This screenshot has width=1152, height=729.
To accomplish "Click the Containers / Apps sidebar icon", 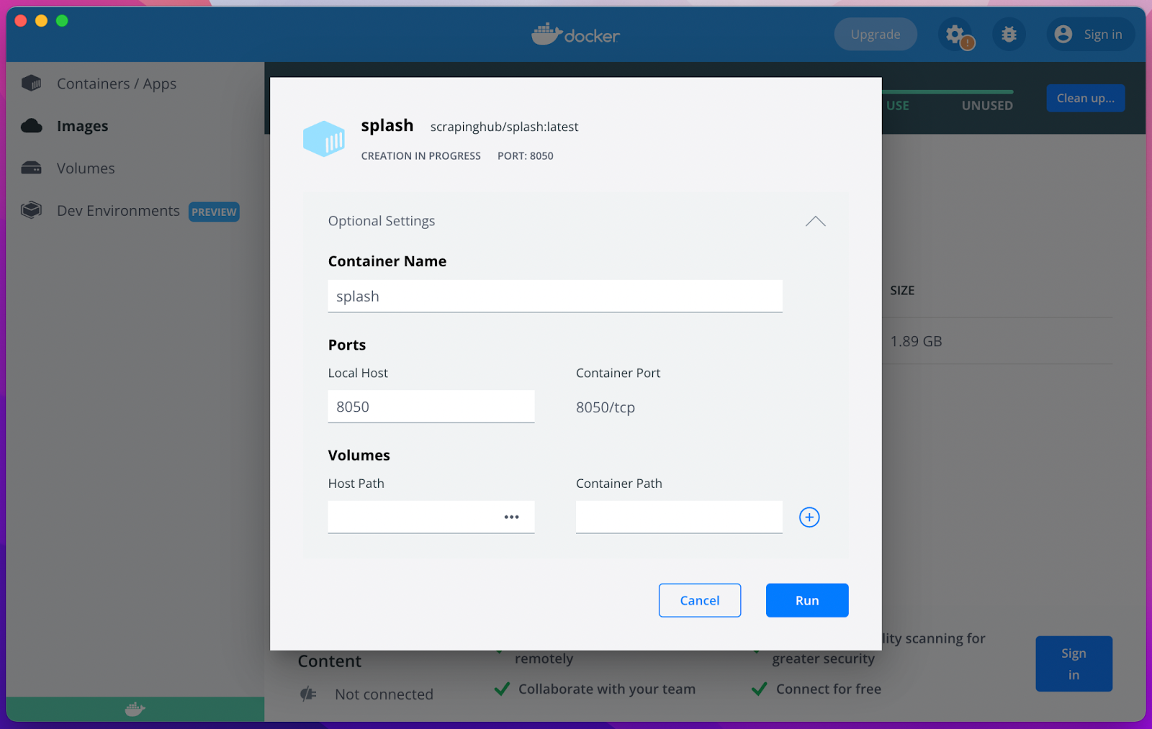I will pos(31,83).
